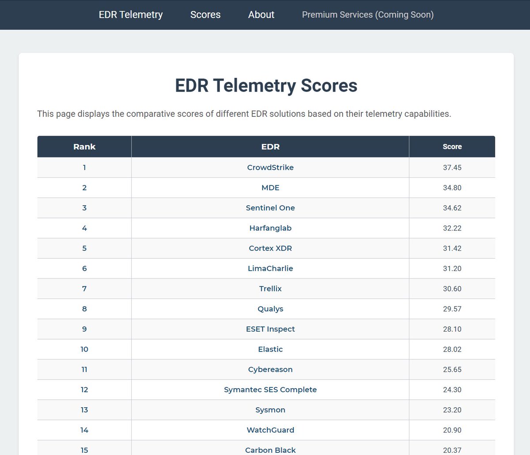Click the score 31.20
The image size is (530, 455).
[x=452, y=268]
